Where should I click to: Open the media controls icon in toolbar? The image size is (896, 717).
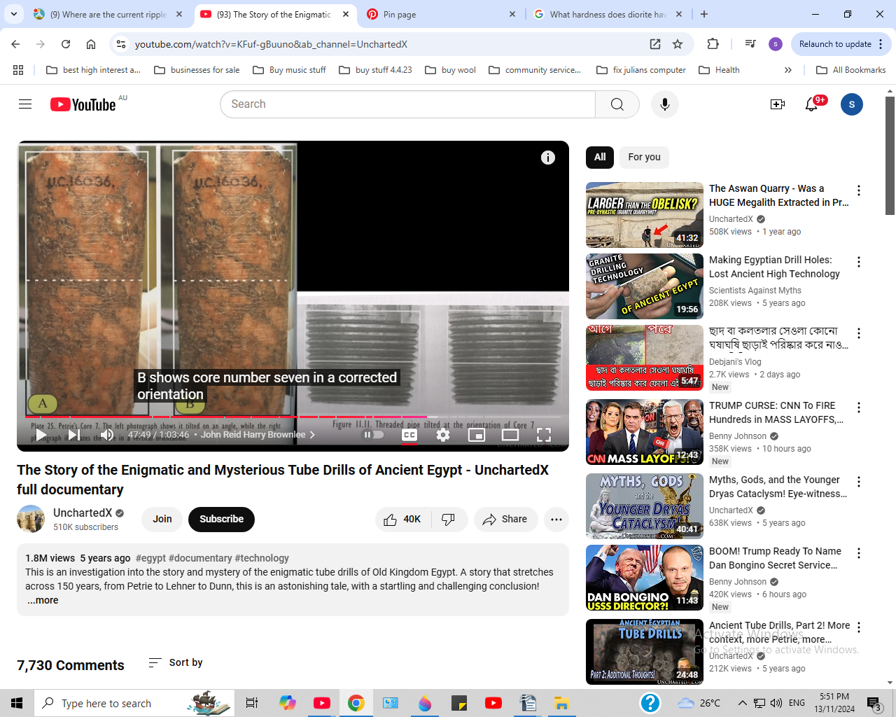750,44
